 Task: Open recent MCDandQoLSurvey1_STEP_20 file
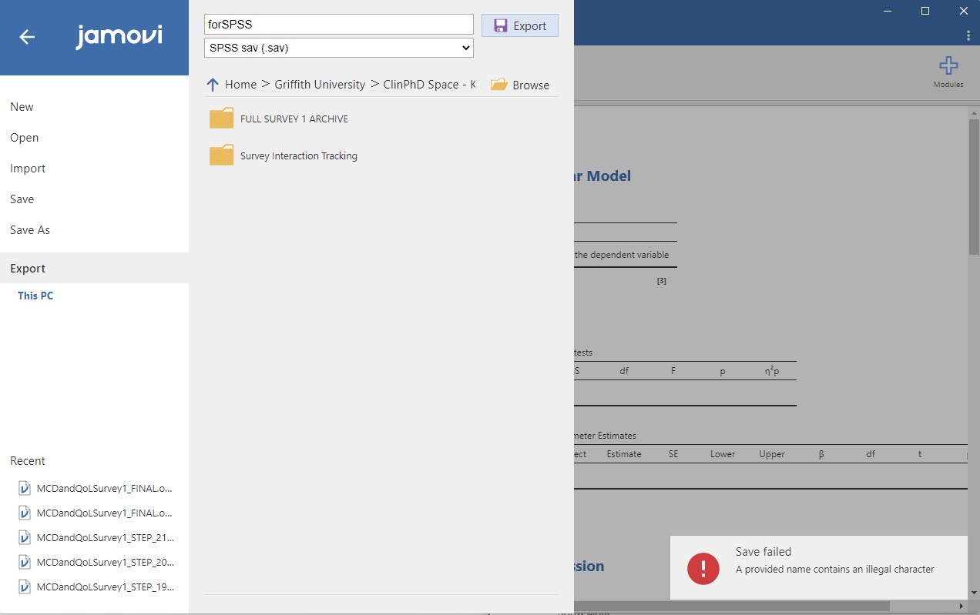point(96,562)
